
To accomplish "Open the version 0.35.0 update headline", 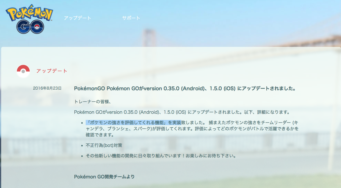I will [x=185, y=88].
